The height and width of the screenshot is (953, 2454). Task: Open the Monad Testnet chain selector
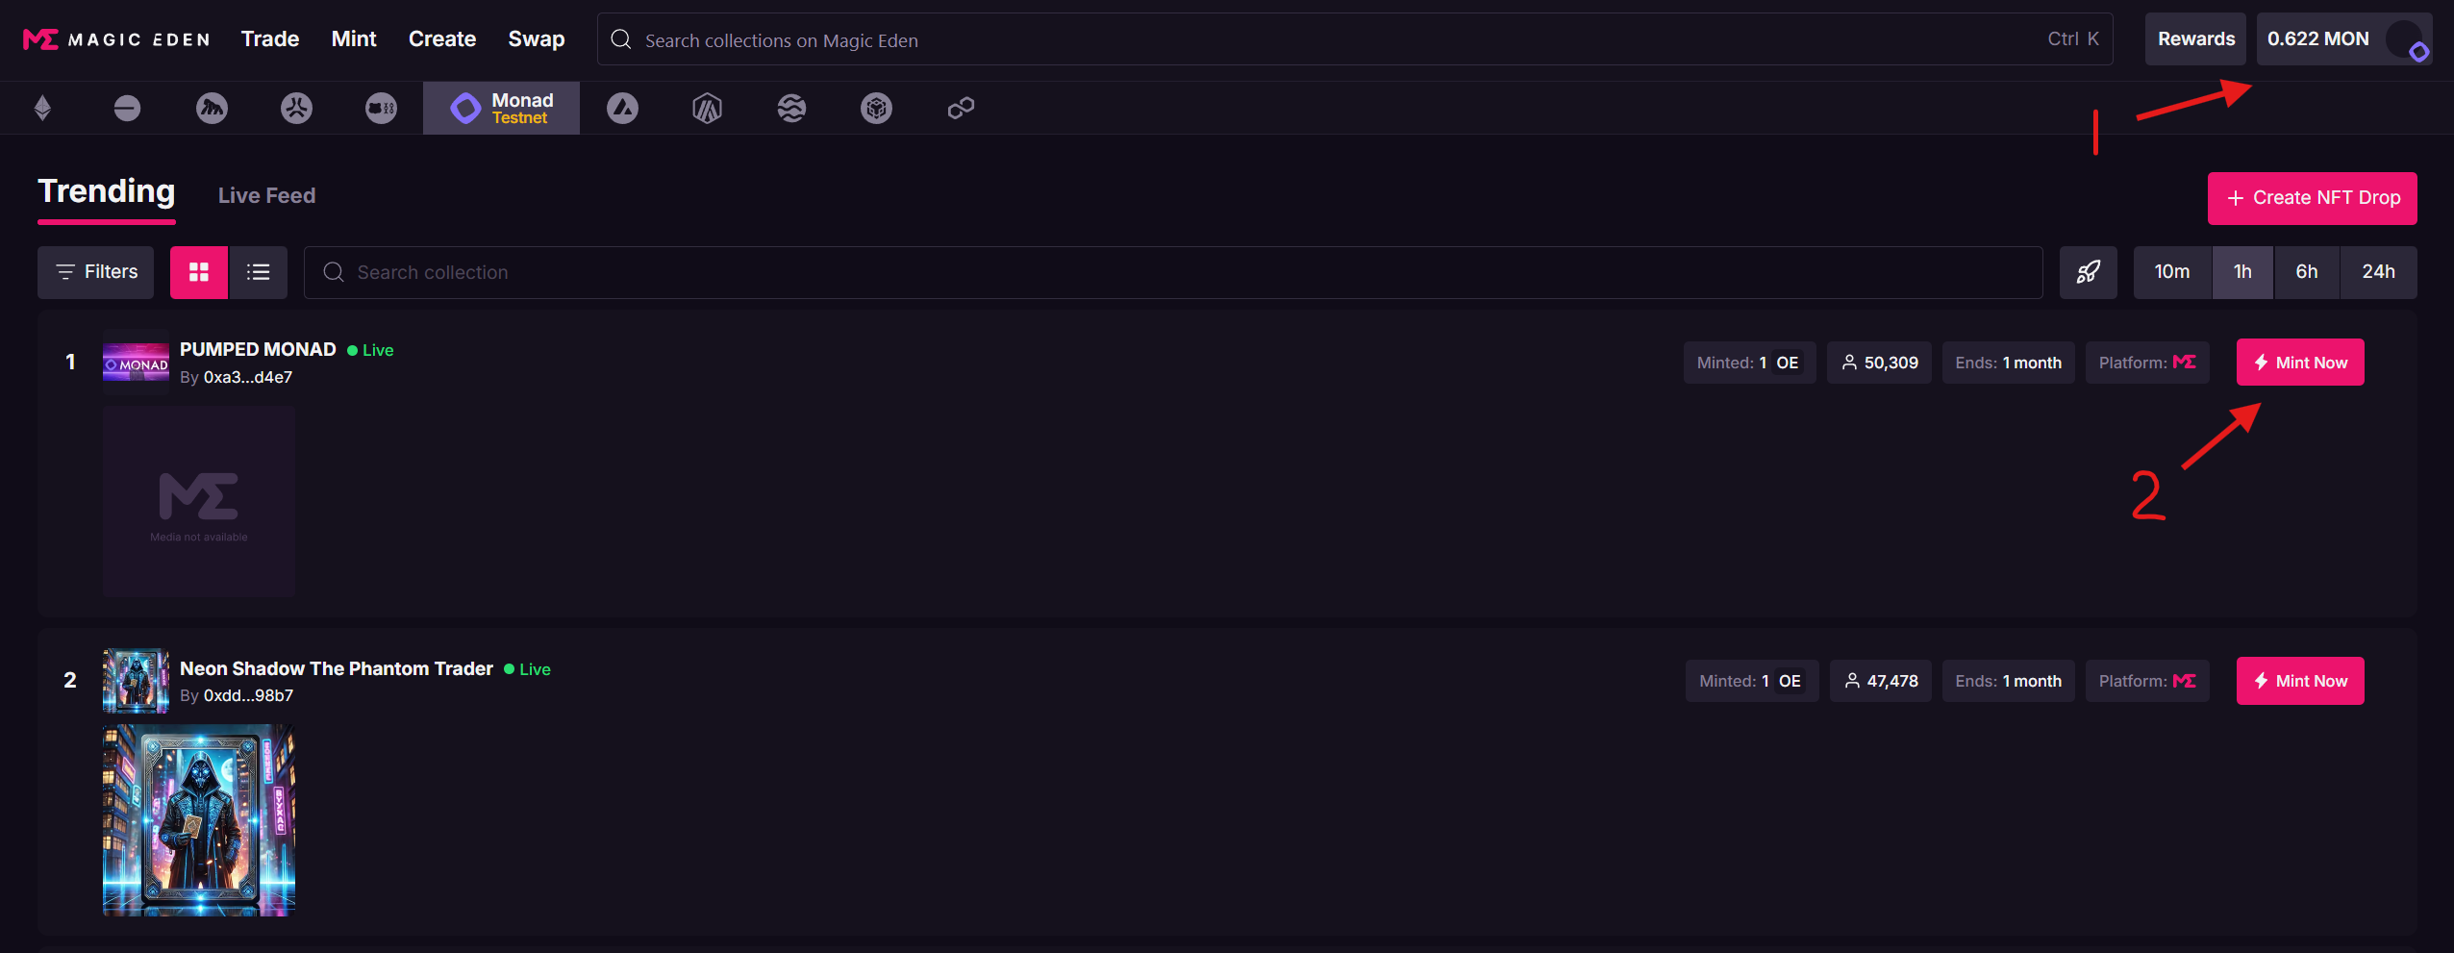(501, 108)
